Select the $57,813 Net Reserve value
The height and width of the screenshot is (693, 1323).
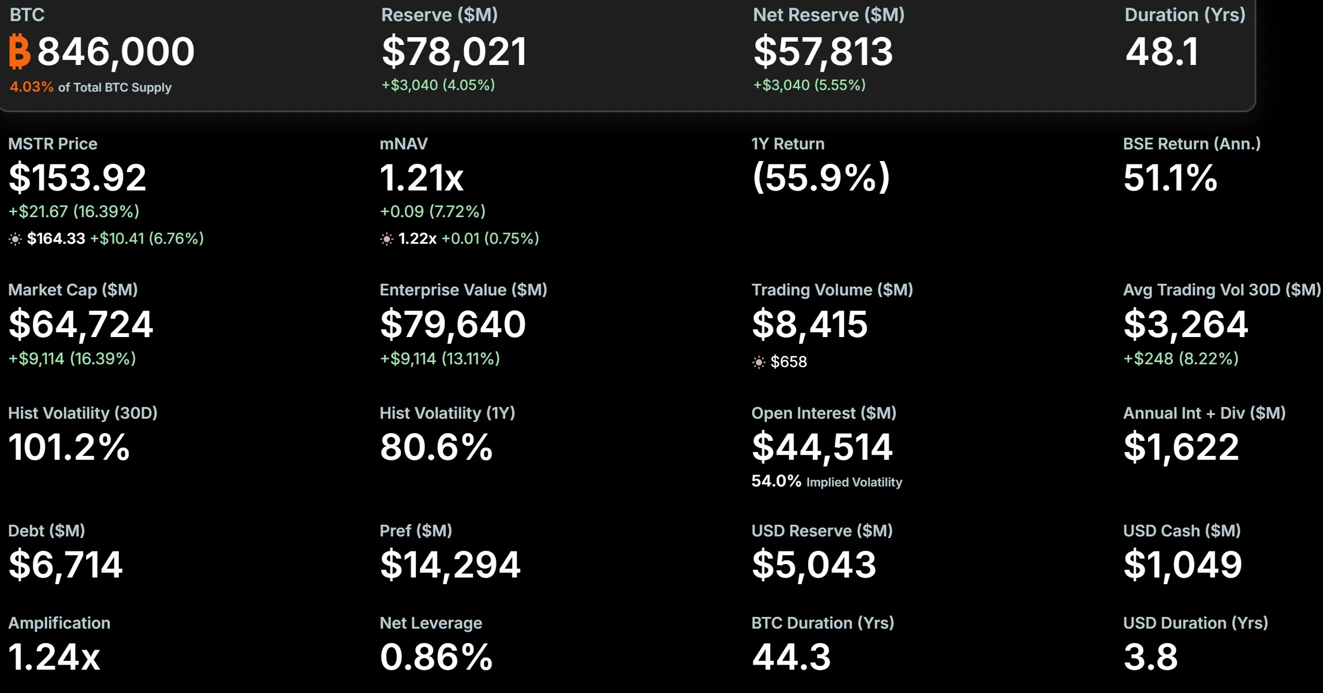point(823,52)
